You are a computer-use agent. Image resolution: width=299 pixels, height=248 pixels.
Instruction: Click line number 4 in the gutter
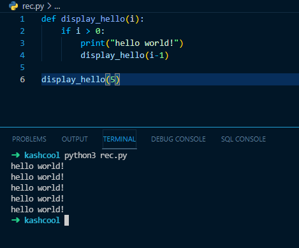coord(22,55)
